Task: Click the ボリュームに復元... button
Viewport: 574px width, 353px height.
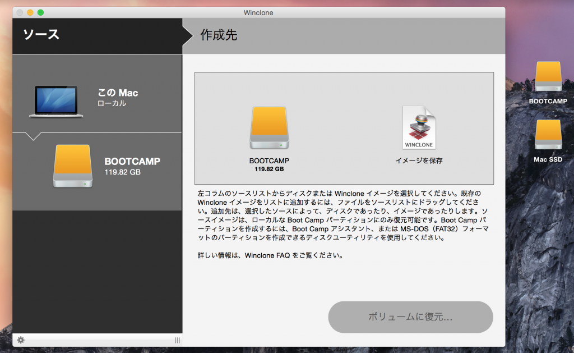Action: click(x=410, y=317)
